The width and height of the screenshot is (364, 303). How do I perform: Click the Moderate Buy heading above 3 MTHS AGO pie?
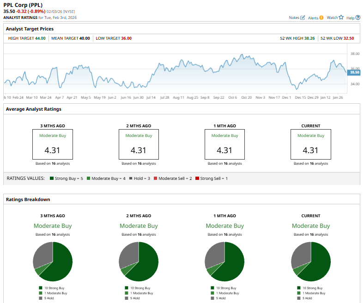click(53, 226)
